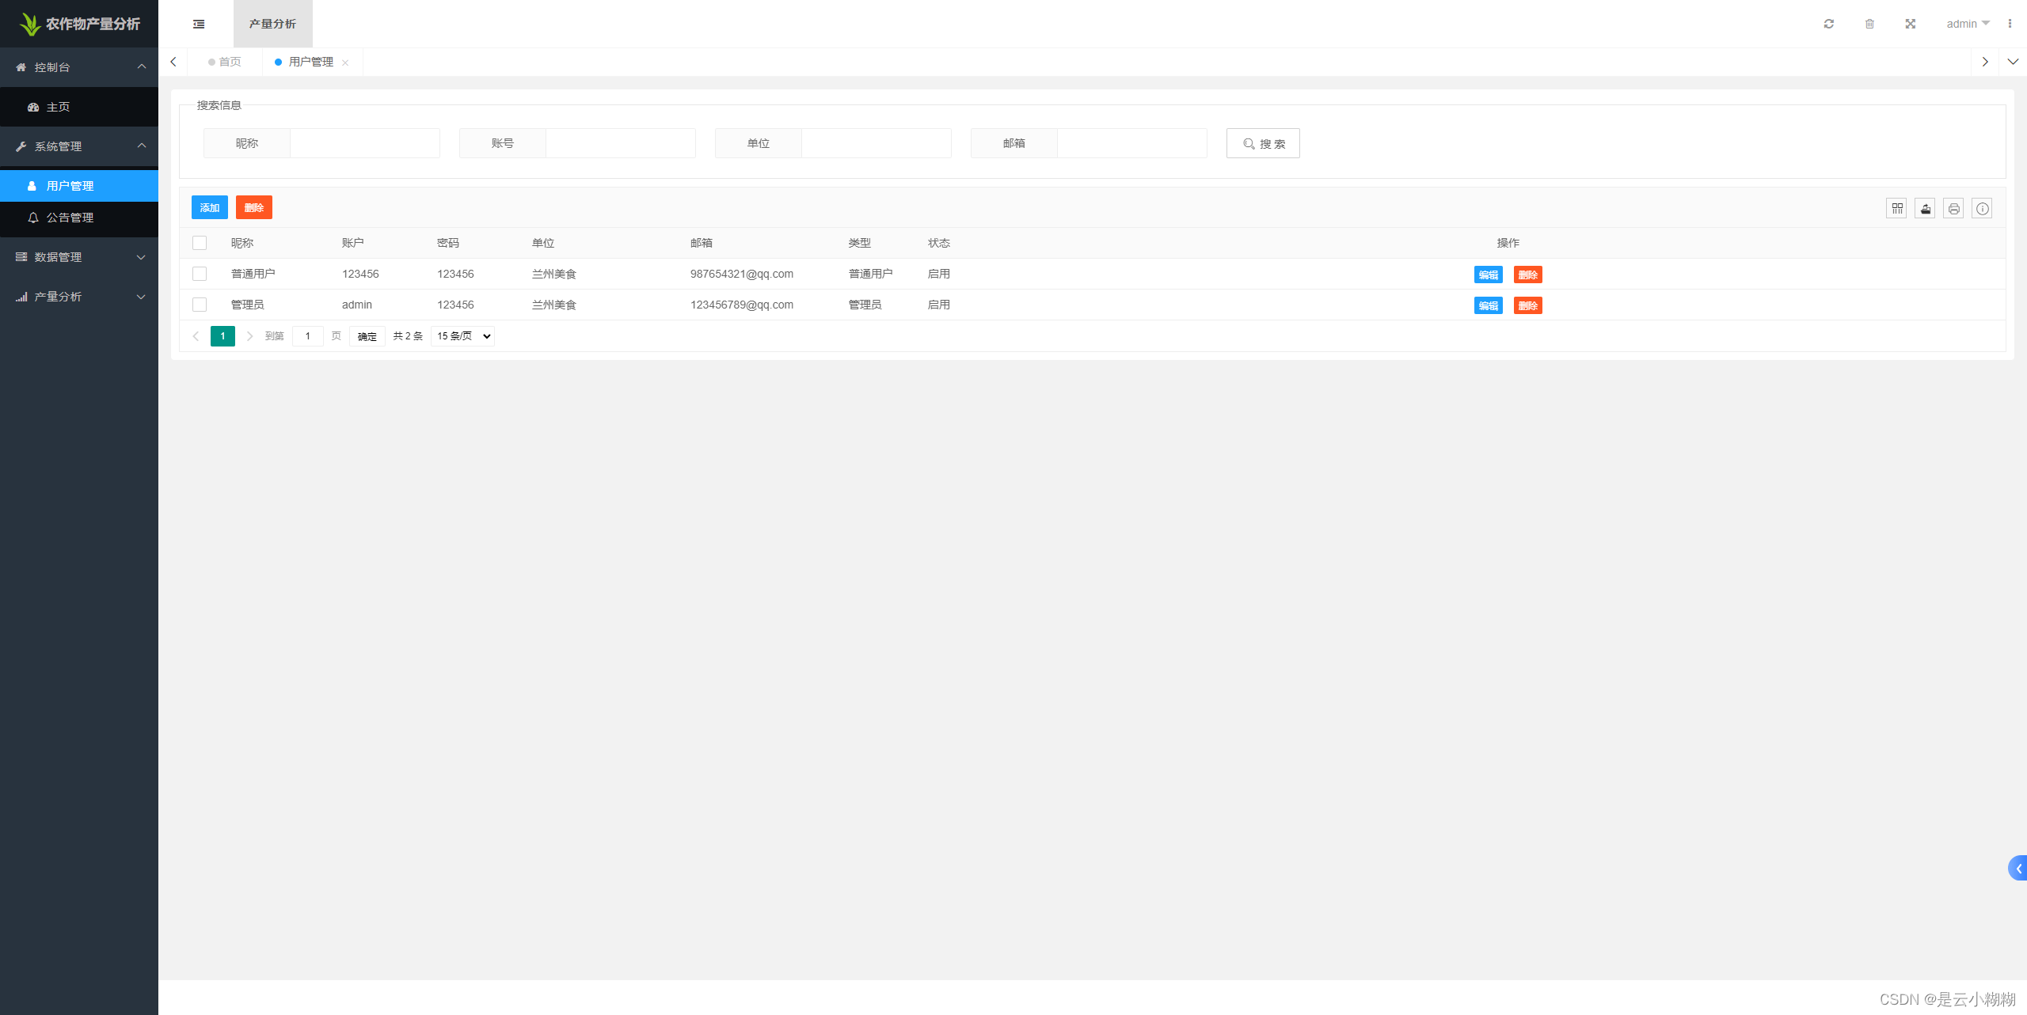The height and width of the screenshot is (1015, 2027).
Task: Open the vertical more-options dots icon
Action: [x=2010, y=24]
